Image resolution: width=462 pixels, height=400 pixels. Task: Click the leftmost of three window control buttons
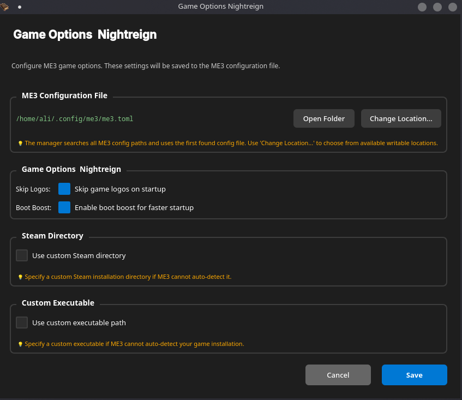click(422, 7)
